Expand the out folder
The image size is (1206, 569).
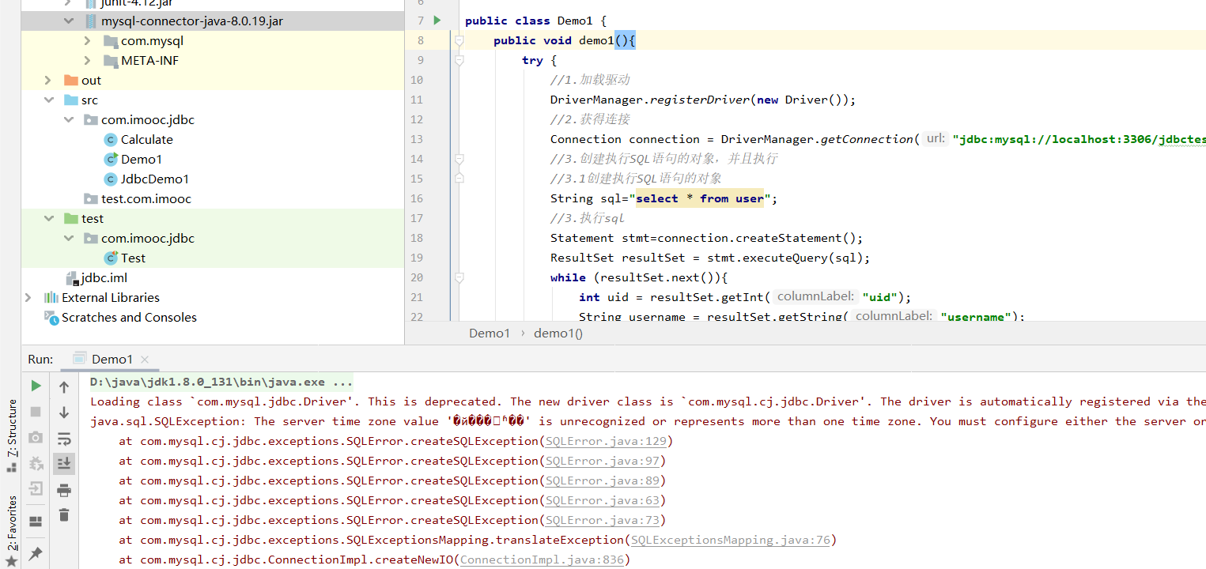click(x=48, y=80)
